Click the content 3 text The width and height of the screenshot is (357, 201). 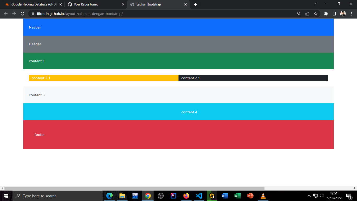pos(37,95)
